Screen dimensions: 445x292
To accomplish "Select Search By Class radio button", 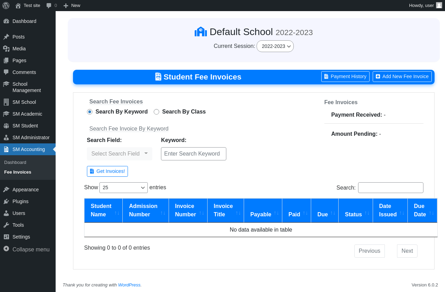I will pos(156,112).
